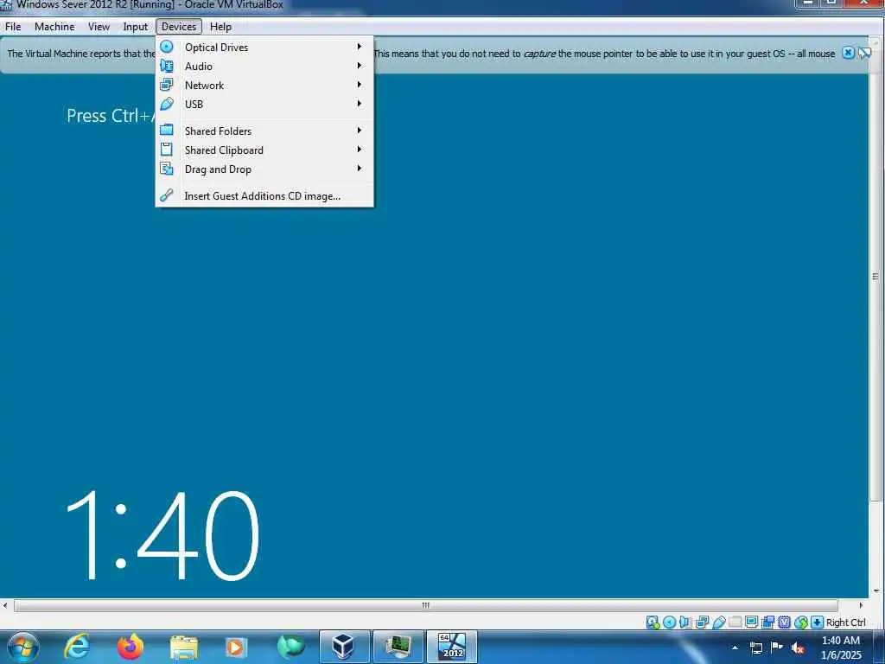This screenshot has height=664, width=885.
Task: Open Internet Explorer from the taskbar
Action: pyautogui.click(x=77, y=647)
